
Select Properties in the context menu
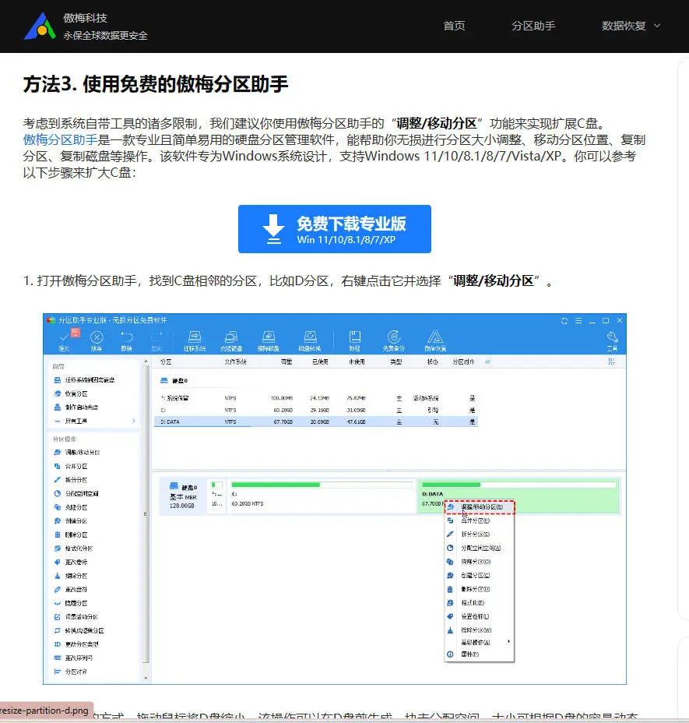pos(473,654)
